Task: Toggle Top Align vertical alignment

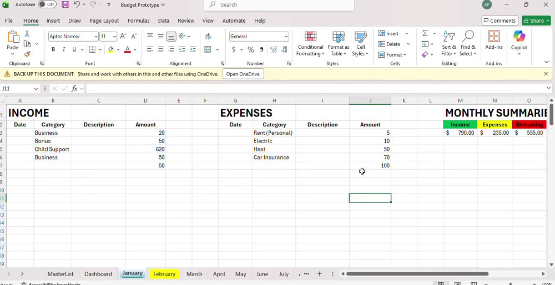Action: pyautogui.click(x=150, y=36)
